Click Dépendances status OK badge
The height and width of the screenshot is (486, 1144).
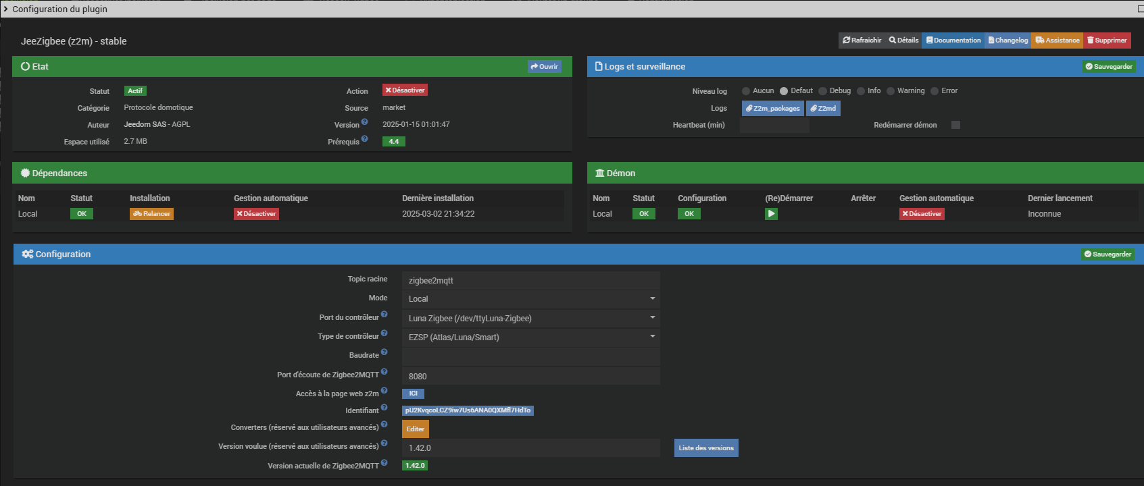82,214
